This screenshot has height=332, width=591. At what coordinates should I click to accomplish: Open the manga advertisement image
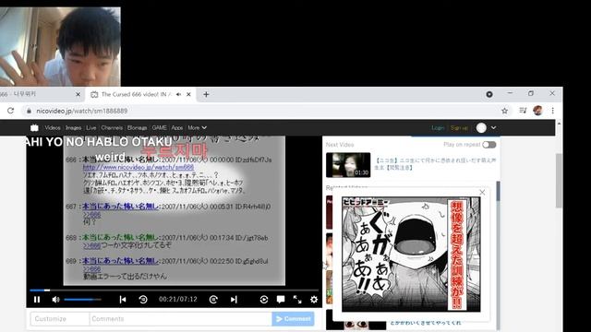click(411, 255)
